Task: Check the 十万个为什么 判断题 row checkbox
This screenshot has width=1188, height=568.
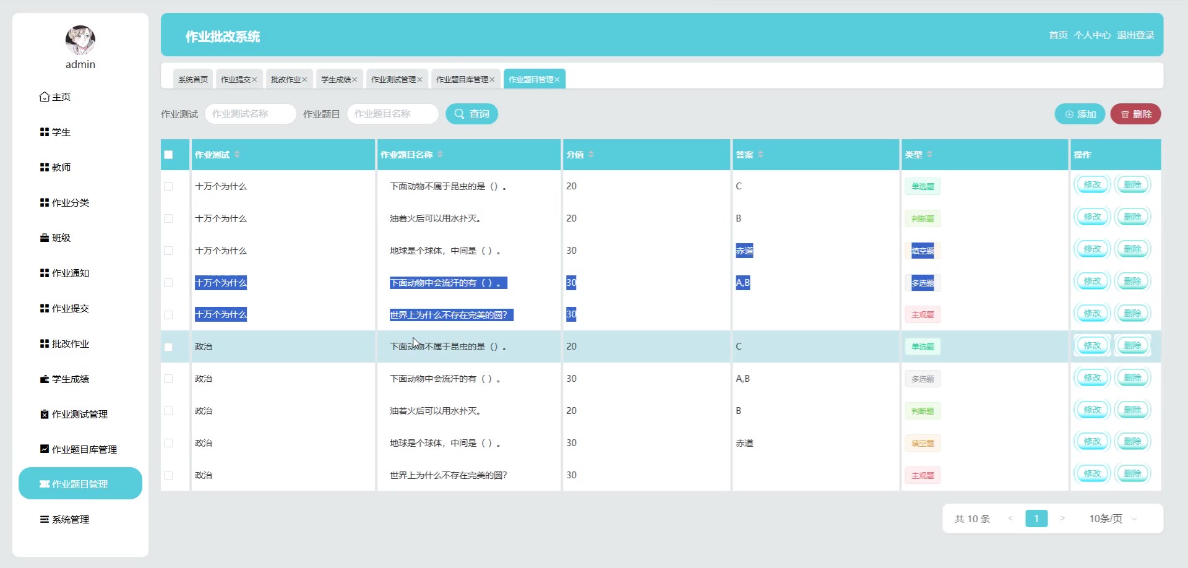Action: pyautogui.click(x=168, y=218)
